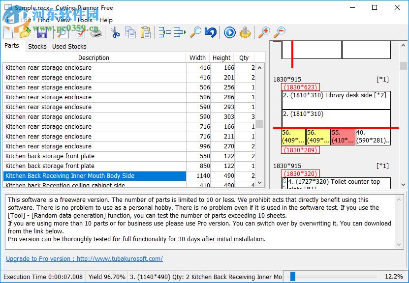The height and width of the screenshot is (283, 409).
Task: Run the cutting calculation (blue play icon)
Action: (x=229, y=32)
